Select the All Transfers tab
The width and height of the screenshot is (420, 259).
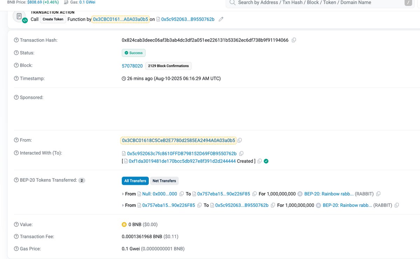(135, 181)
